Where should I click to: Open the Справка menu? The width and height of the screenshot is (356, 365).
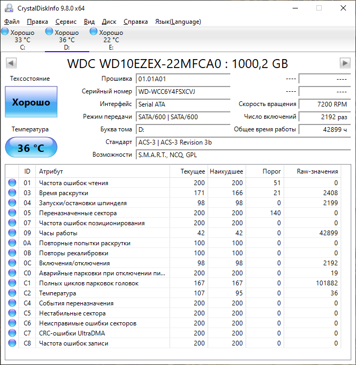coord(136,22)
